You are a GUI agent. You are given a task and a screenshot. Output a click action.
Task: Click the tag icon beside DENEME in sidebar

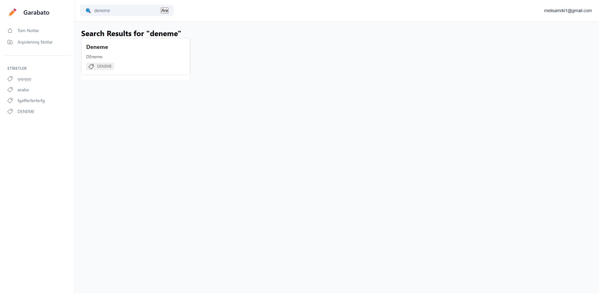click(x=10, y=111)
